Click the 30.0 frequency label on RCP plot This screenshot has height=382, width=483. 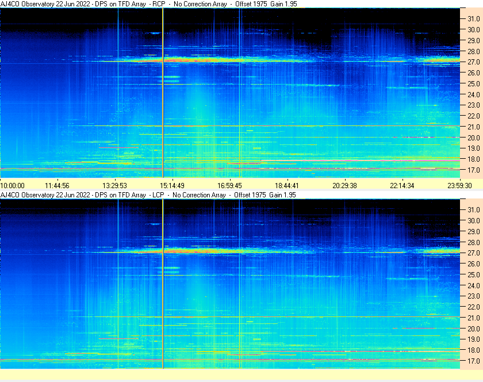[x=474, y=29]
